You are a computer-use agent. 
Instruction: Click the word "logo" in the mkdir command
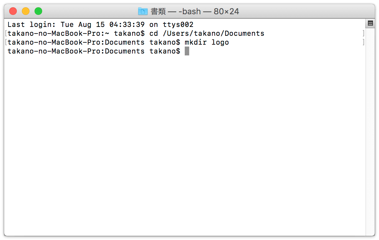point(220,42)
